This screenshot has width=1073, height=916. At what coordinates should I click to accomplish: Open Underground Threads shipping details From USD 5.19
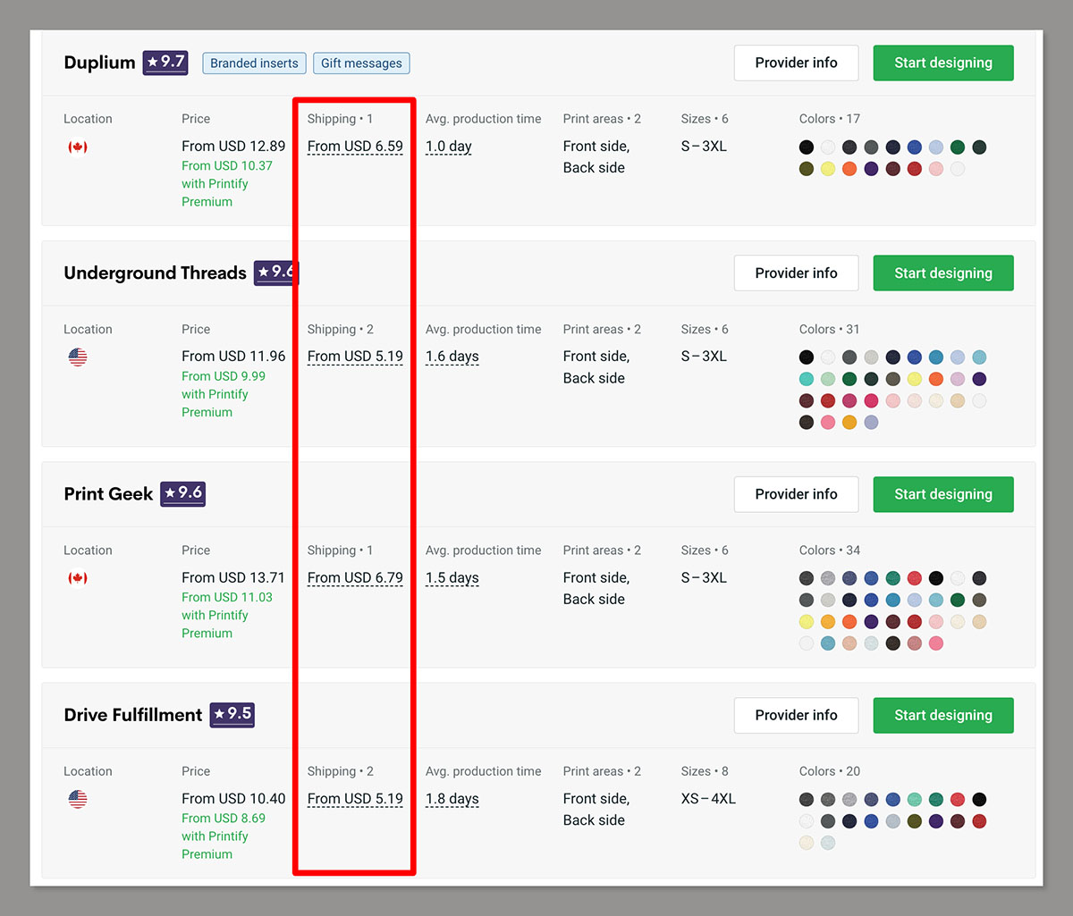(354, 356)
